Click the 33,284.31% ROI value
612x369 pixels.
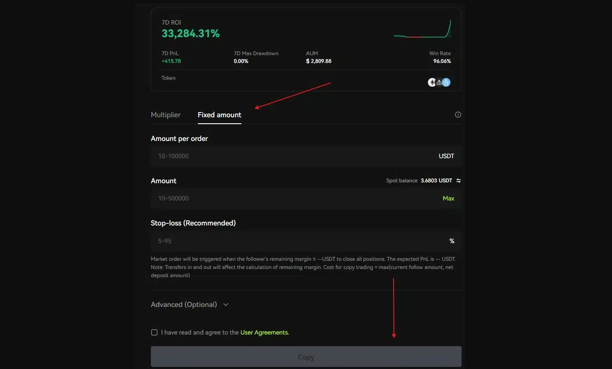191,34
